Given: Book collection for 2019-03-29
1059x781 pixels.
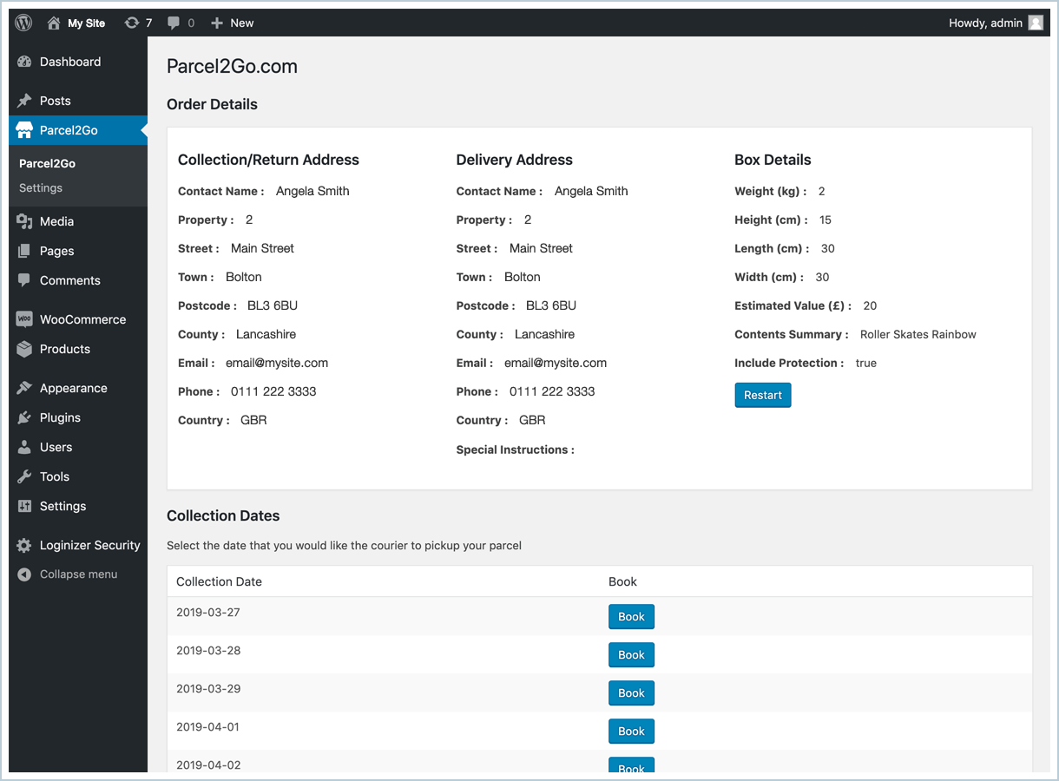Looking at the screenshot, I should point(631,693).
